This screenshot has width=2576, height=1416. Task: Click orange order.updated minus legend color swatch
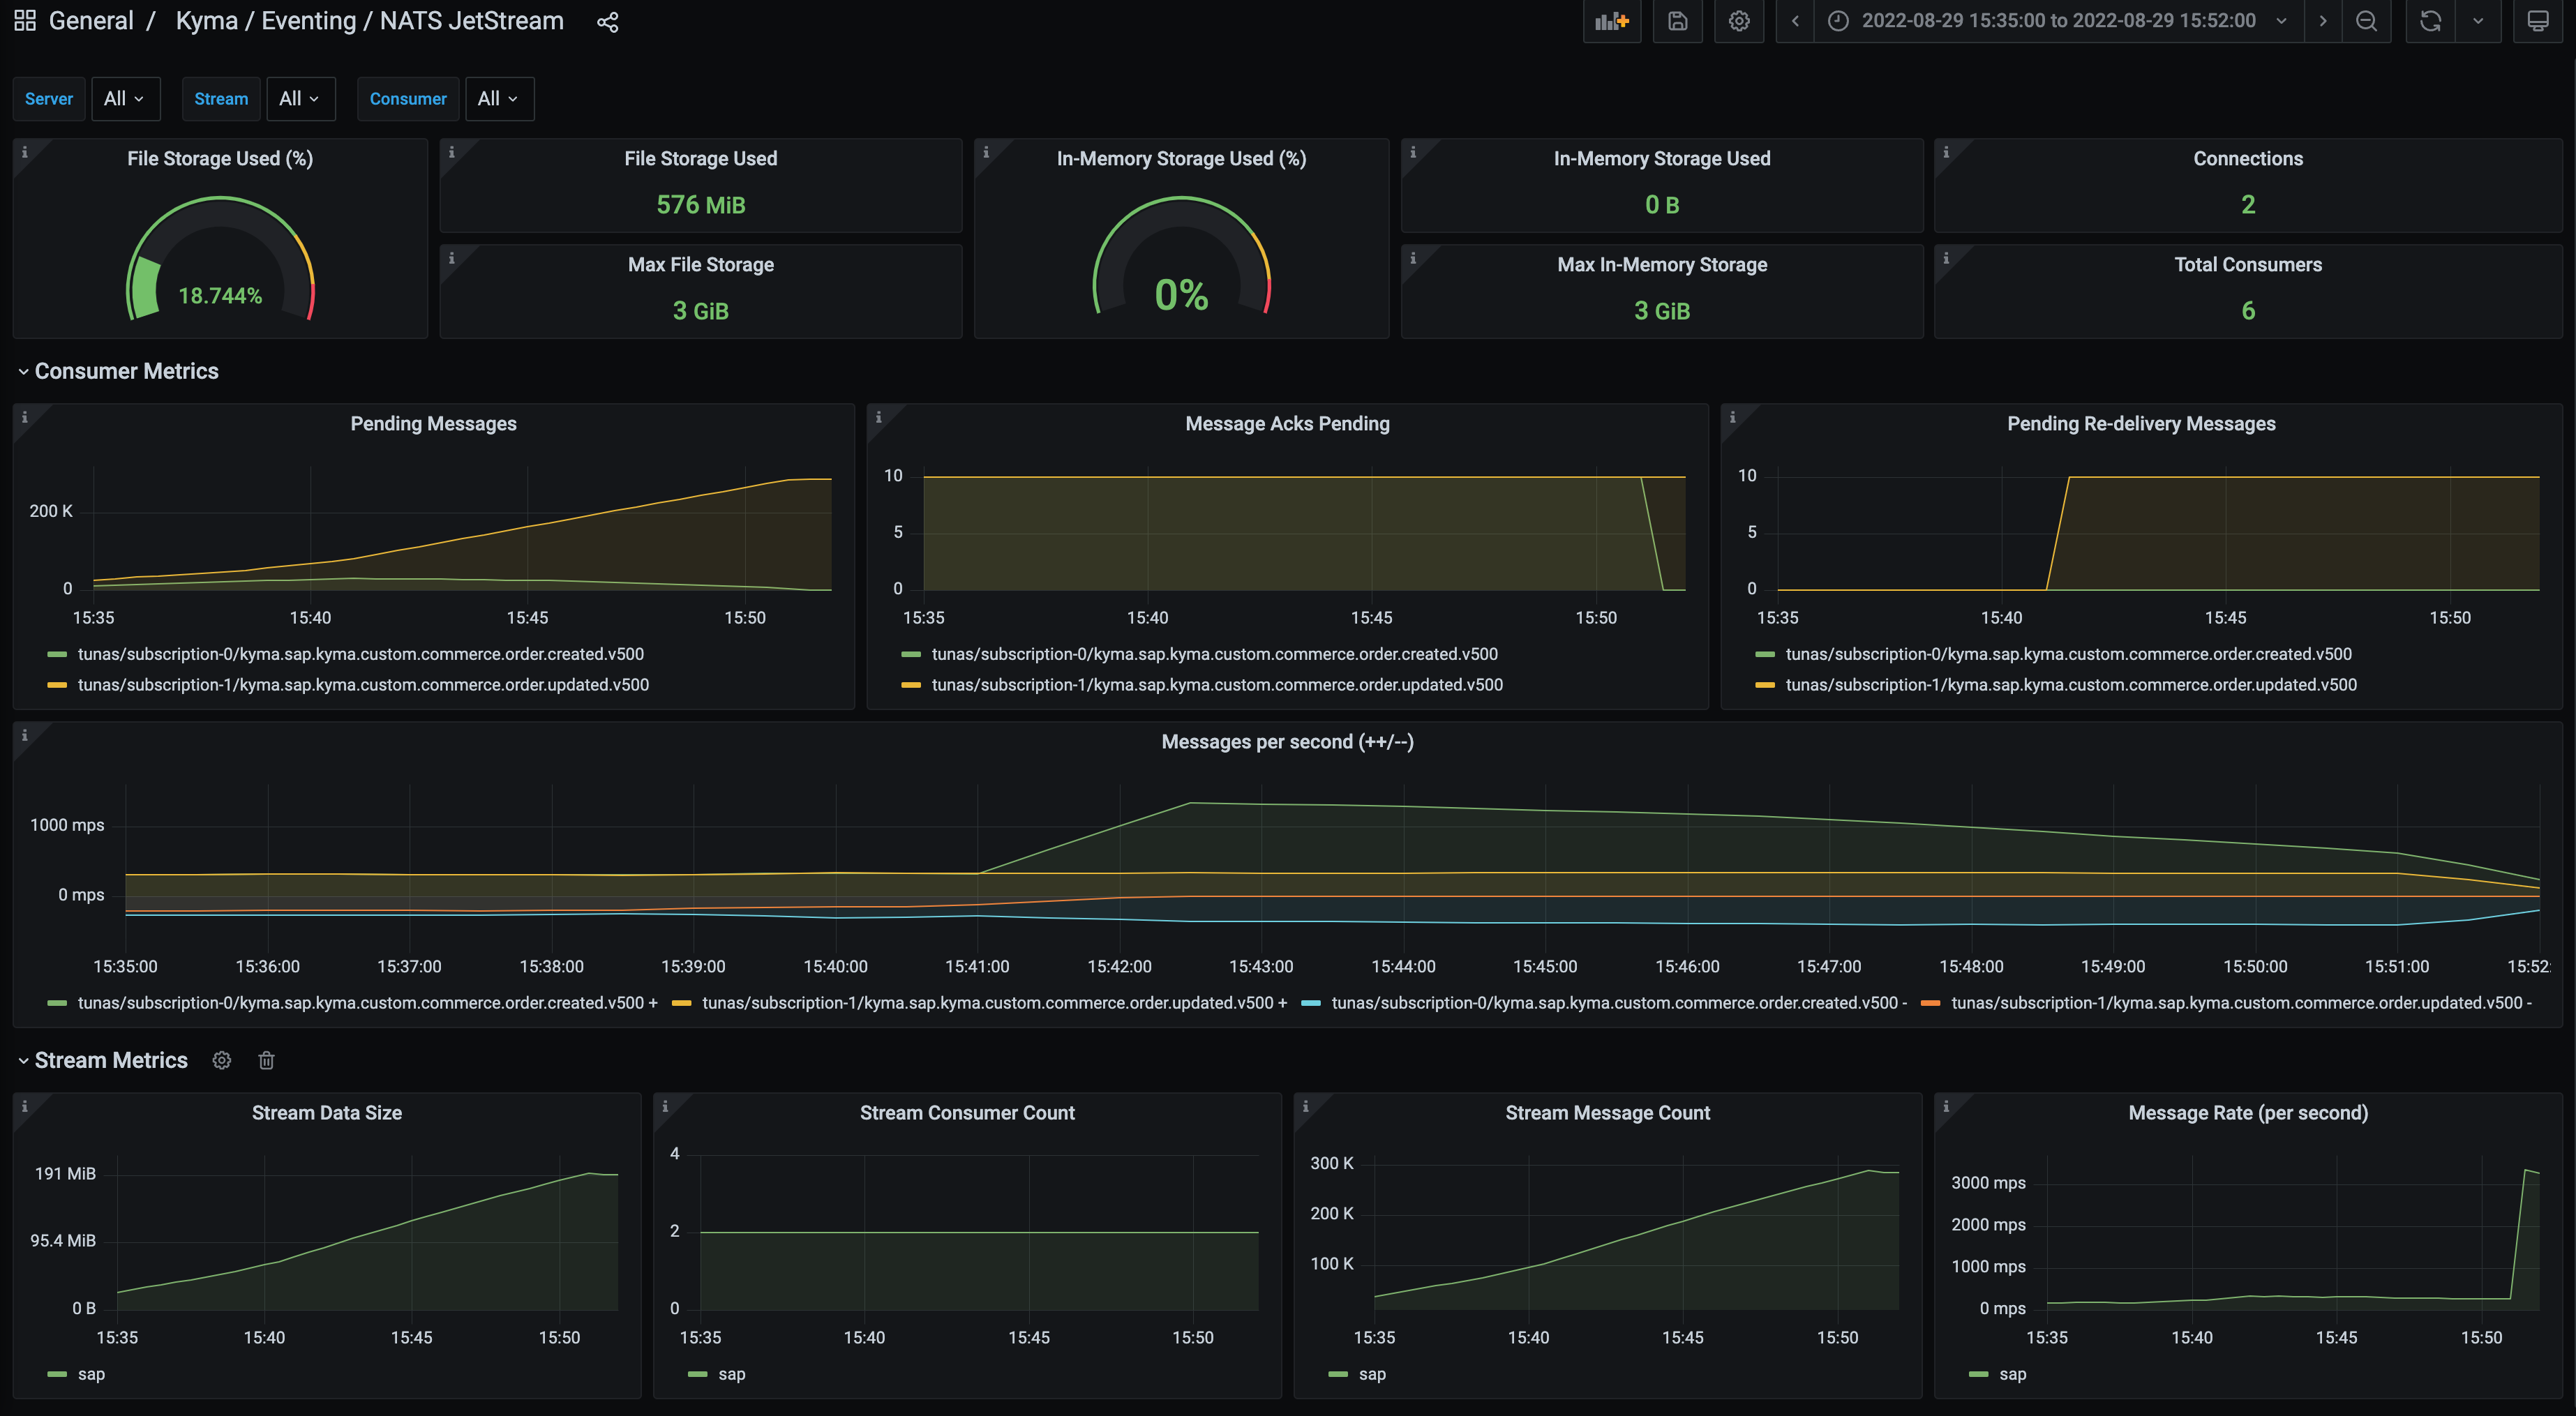(x=1930, y=1003)
